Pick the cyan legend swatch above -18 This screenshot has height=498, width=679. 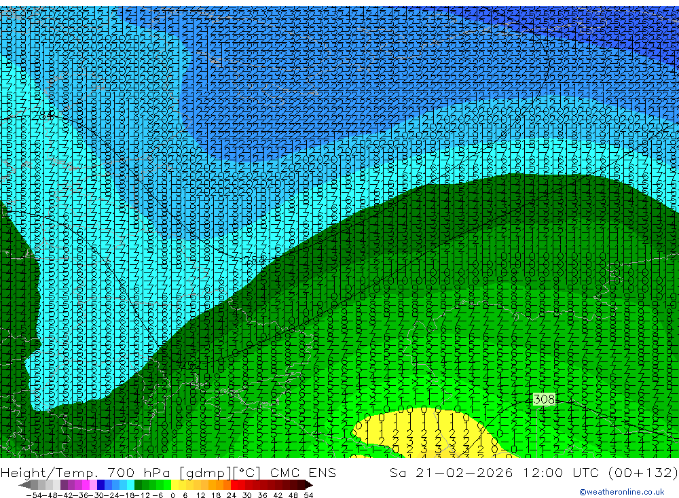click(130, 485)
